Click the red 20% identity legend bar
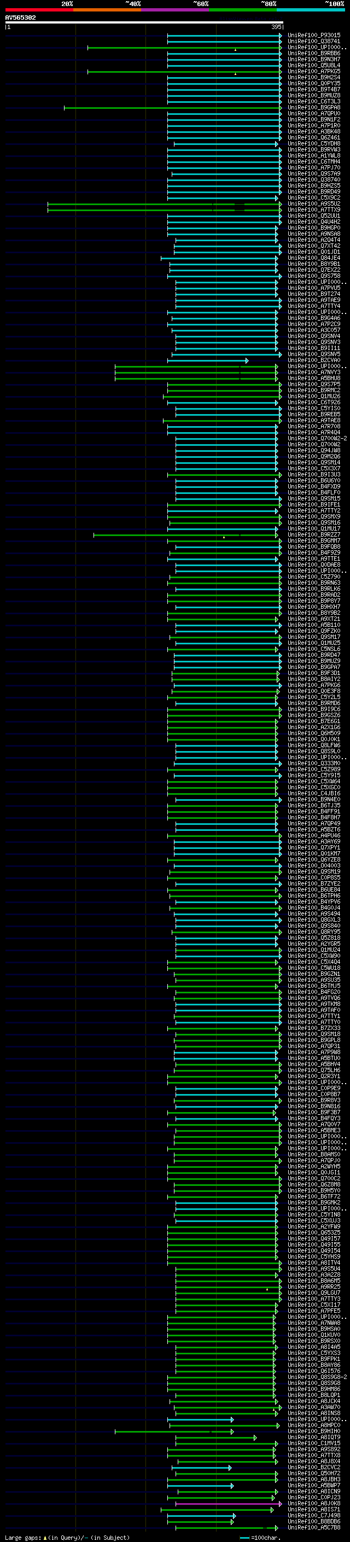This screenshot has height=1542, width=350. point(39,10)
